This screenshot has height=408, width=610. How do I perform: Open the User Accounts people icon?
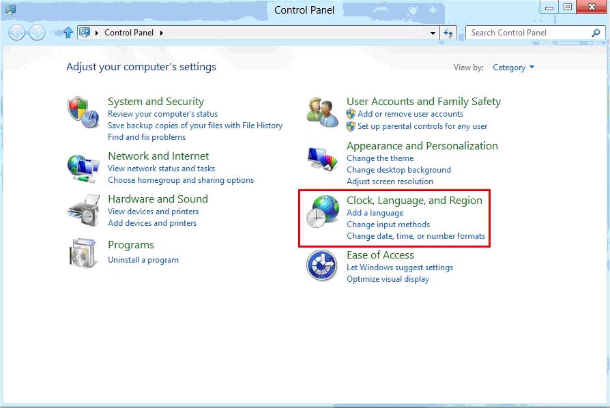click(x=322, y=113)
